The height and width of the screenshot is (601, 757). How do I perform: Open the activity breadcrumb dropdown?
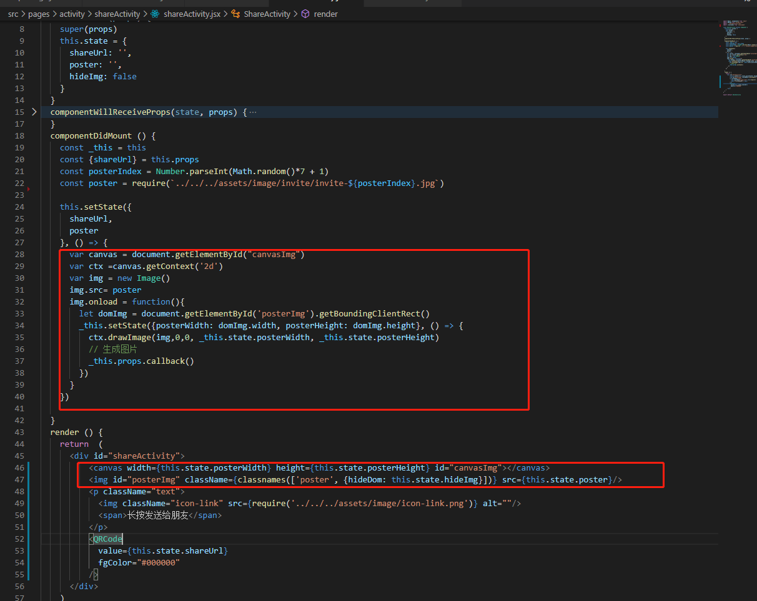point(72,14)
